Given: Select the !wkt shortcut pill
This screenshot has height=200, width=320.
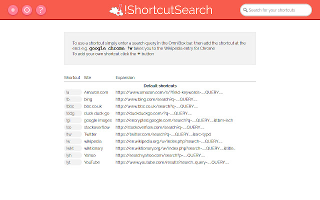Looking at the screenshot, I should 73,148.
